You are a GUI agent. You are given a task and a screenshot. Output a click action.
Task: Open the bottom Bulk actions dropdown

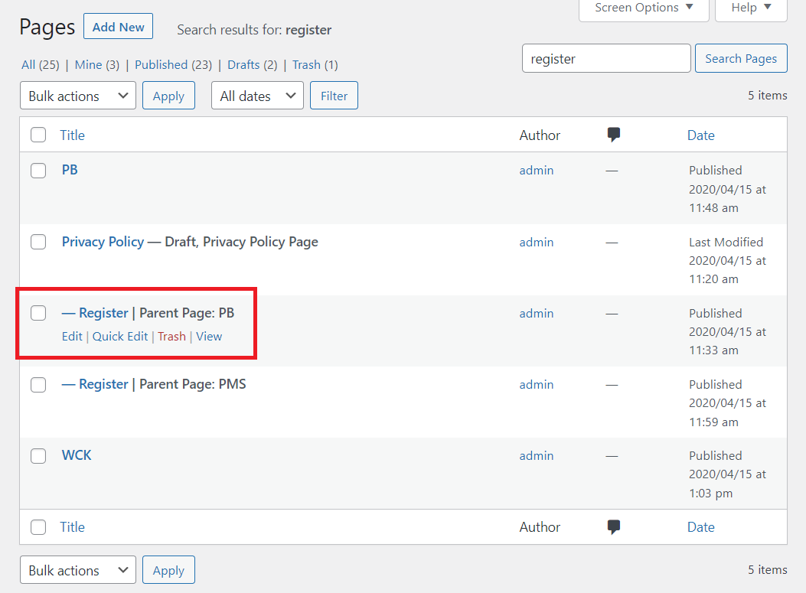click(77, 570)
